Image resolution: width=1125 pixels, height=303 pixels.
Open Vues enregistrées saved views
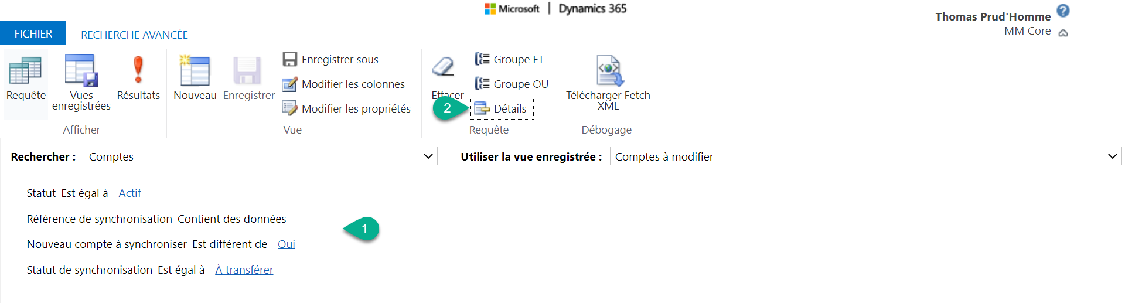point(81,71)
